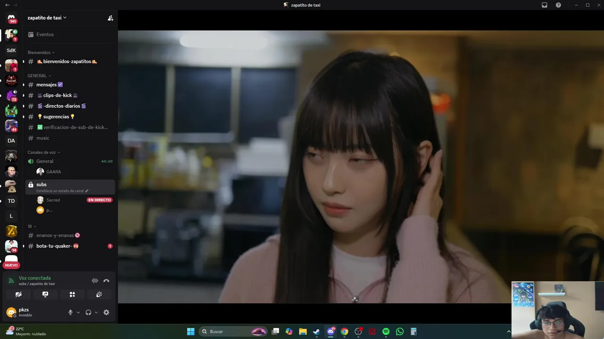The width and height of the screenshot is (604, 339).
Task: Open Task View on taskbar
Action: tap(276, 331)
